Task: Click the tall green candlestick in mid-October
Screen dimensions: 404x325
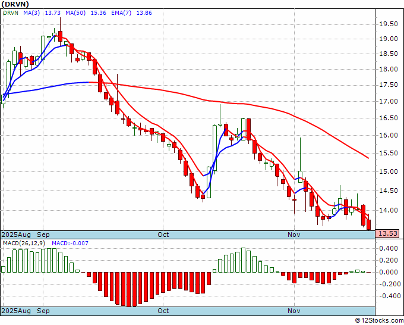Action: pyautogui.click(x=214, y=148)
